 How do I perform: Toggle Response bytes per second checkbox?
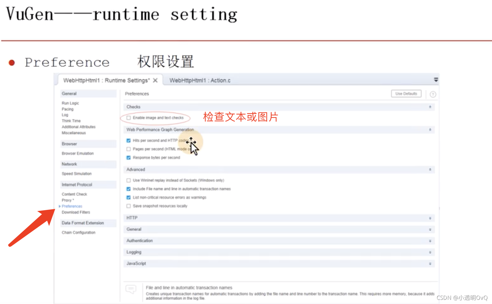click(x=128, y=158)
